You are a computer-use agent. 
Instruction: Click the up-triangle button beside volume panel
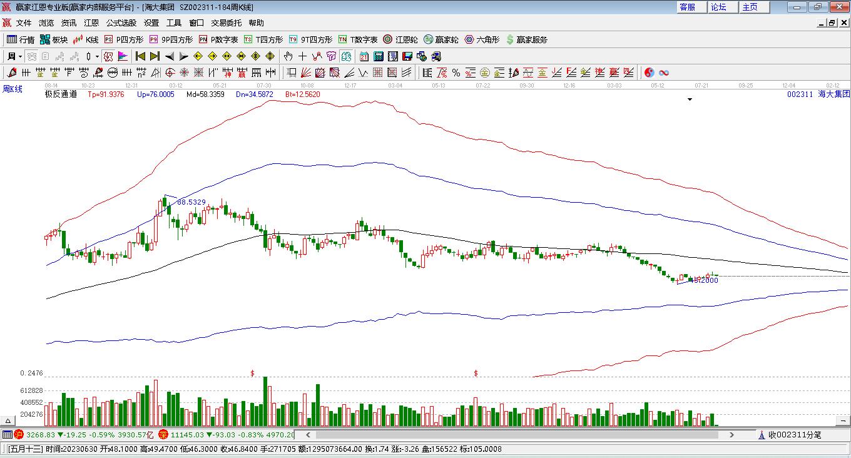[8, 421]
